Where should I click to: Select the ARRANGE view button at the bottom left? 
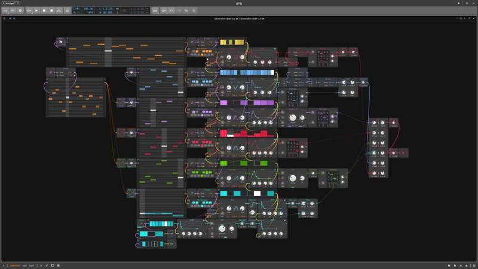point(14,265)
